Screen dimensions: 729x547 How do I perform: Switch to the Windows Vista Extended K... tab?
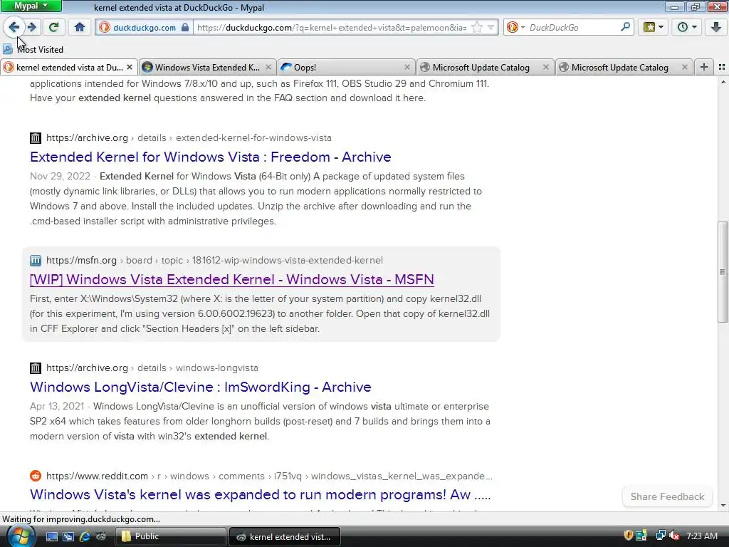click(207, 68)
